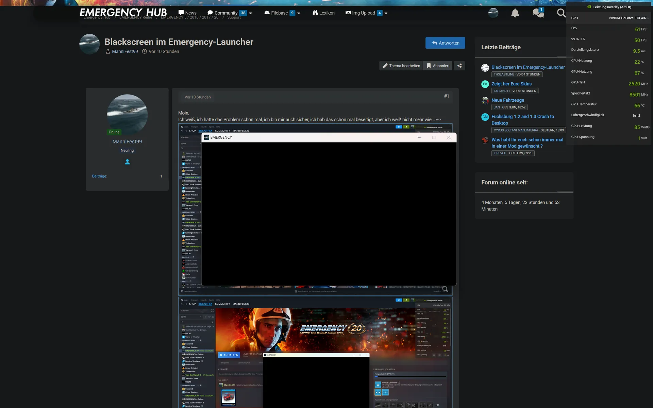Open the conversations chat bubble icon

(x=538, y=13)
